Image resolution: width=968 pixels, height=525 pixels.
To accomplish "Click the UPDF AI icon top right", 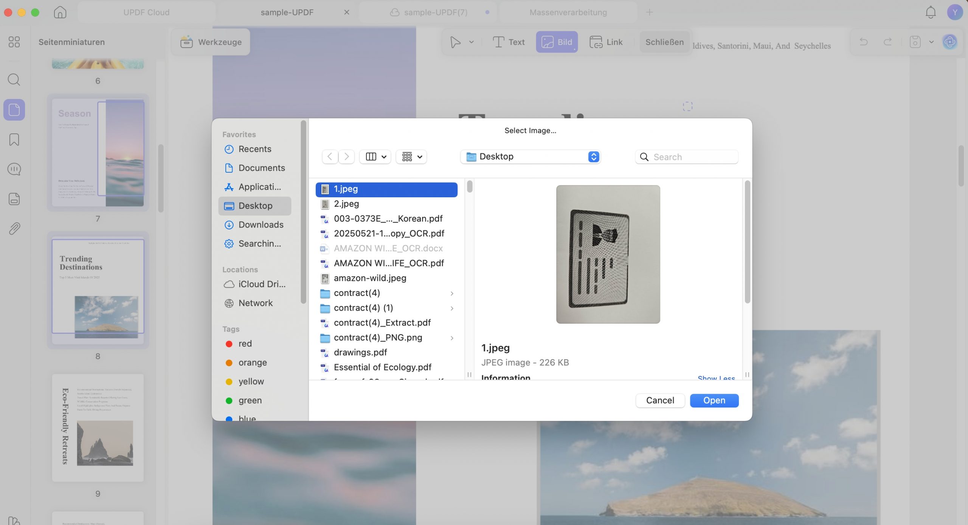I will 950,42.
